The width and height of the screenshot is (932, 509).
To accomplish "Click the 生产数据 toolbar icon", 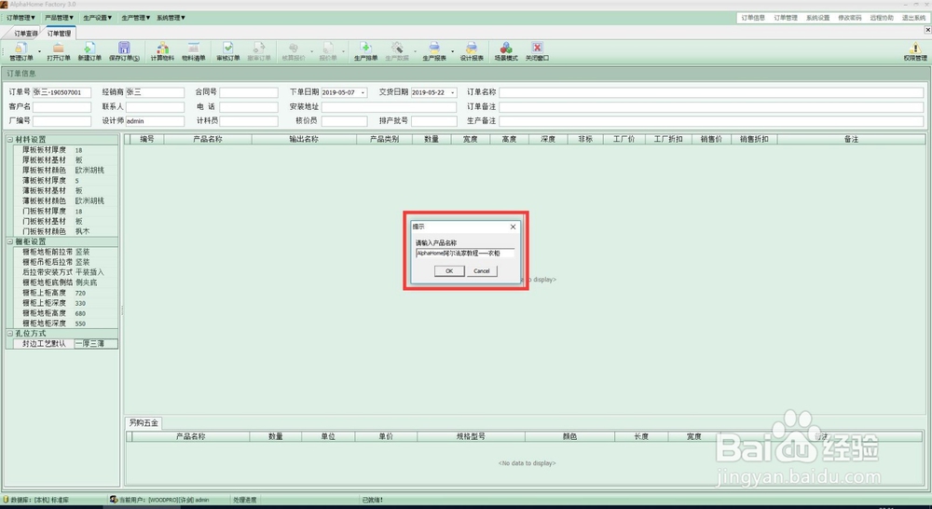I will click(x=396, y=51).
